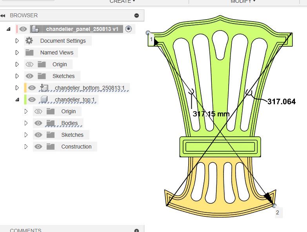Click the orange color bar of chandelier_bottom_250813:1
This screenshot has height=232, width=307.
(x=25, y=88)
